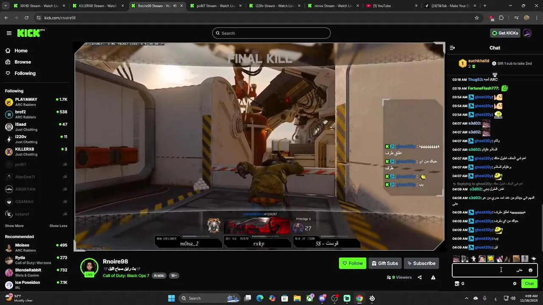Send message with Chat button

pyautogui.click(x=529, y=284)
